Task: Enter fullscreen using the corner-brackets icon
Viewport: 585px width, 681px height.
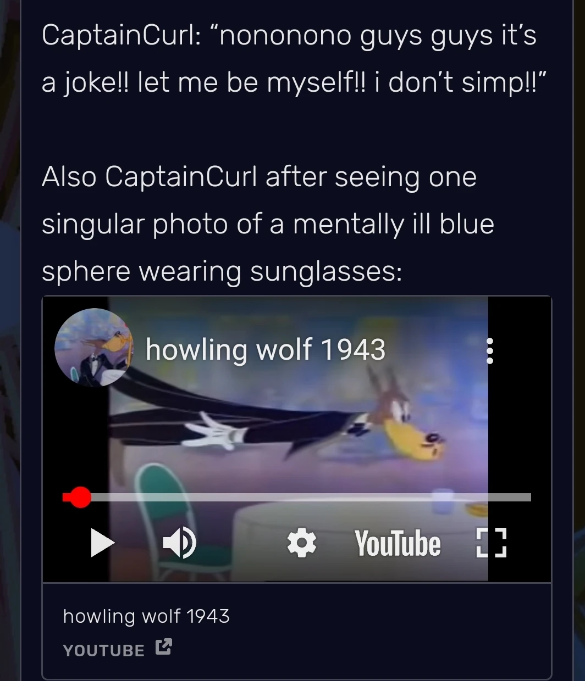Action: (x=491, y=543)
